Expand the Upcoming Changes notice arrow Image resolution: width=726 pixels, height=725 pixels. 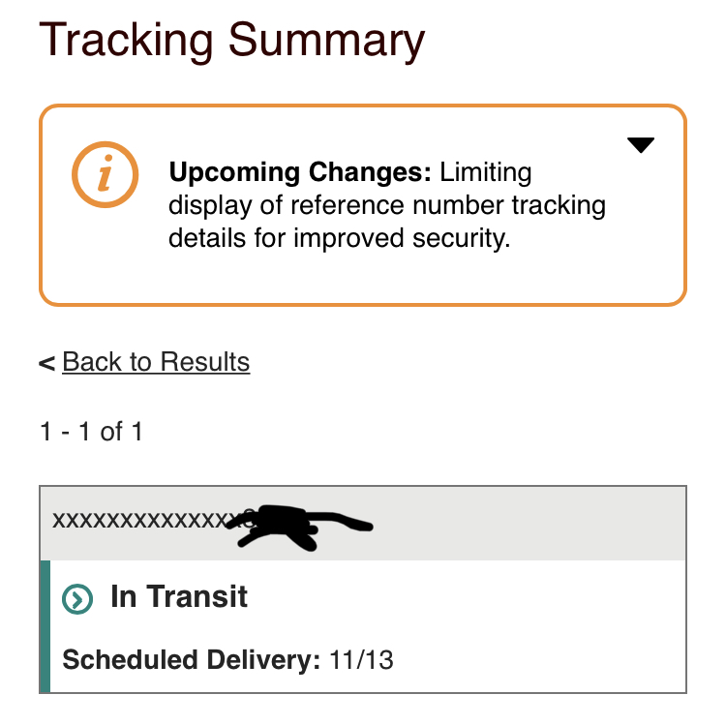(641, 145)
